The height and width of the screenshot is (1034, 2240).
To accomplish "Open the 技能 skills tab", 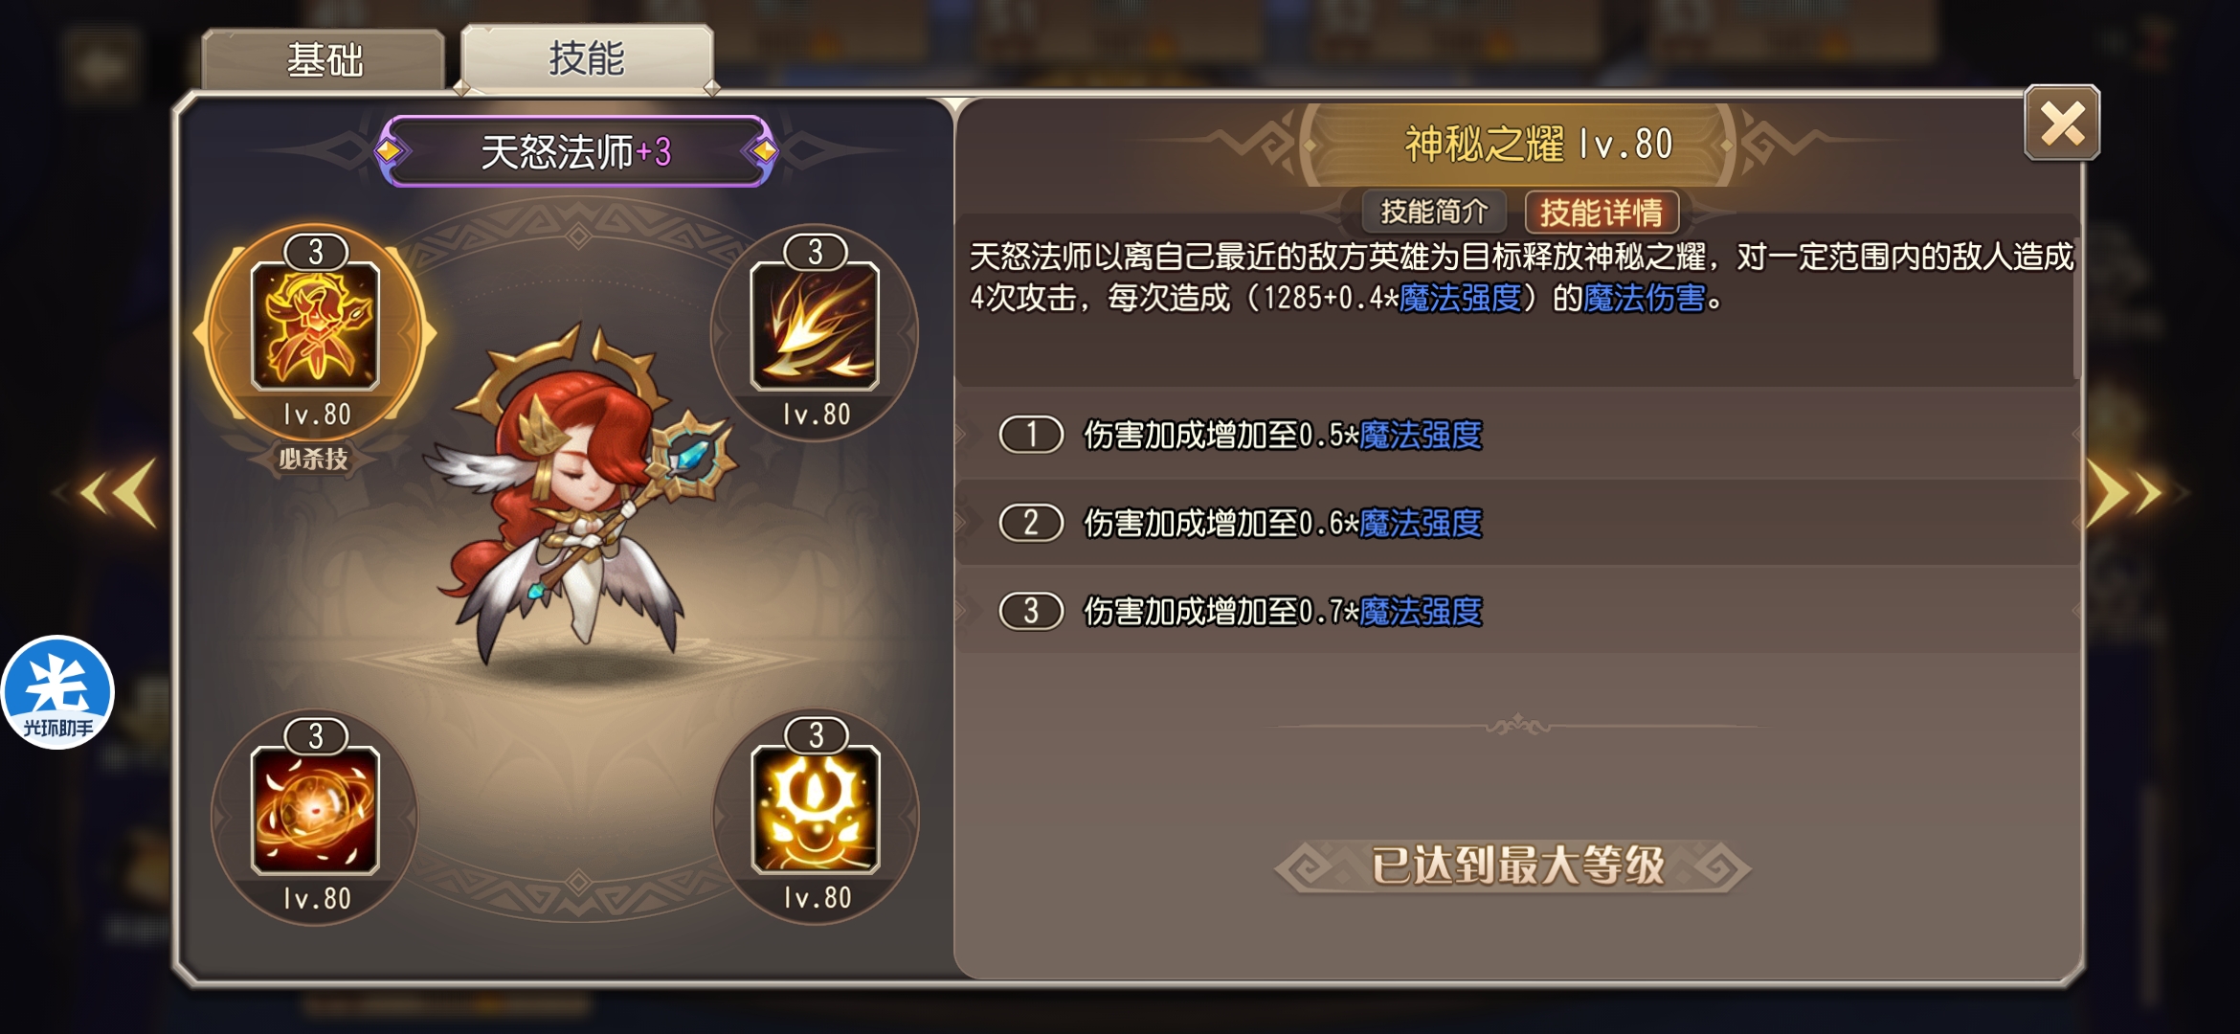I will (x=586, y=58).
